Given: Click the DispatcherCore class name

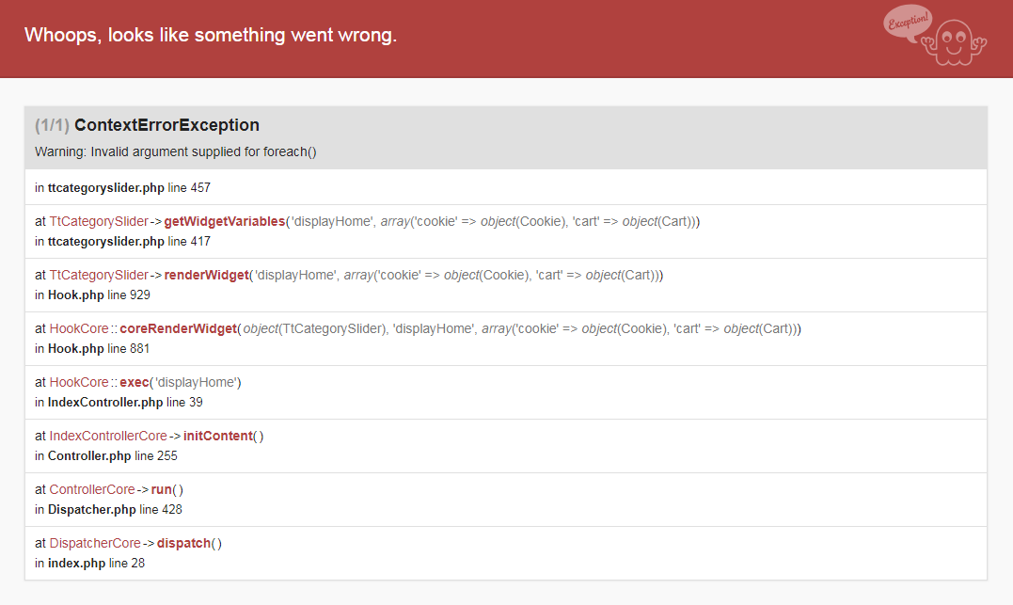Looking at the screenshot, I should point(95,544).
